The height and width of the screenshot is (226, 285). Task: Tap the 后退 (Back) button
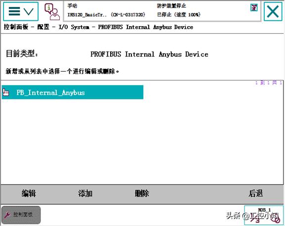(255, 193)
